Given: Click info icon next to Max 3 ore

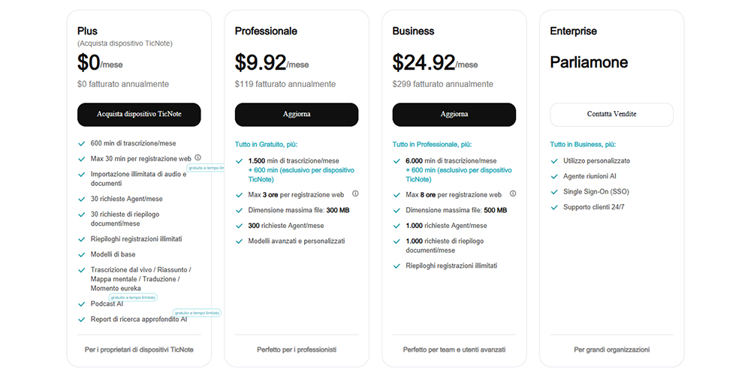Looking at the screenshot, I should pyautogui.click(x=355, y=193).
